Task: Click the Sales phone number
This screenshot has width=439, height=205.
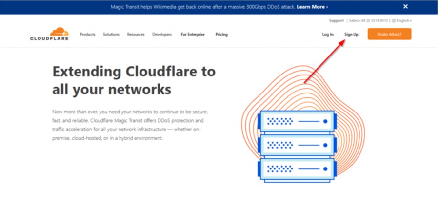Action: (x=369, y=21)
